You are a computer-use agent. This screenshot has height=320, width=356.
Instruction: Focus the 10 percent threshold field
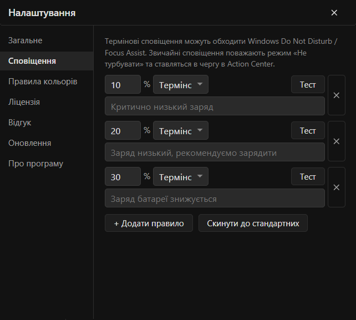coord(123,84)
